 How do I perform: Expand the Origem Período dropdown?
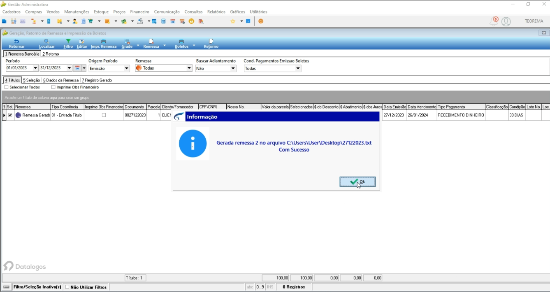(126, 68)
